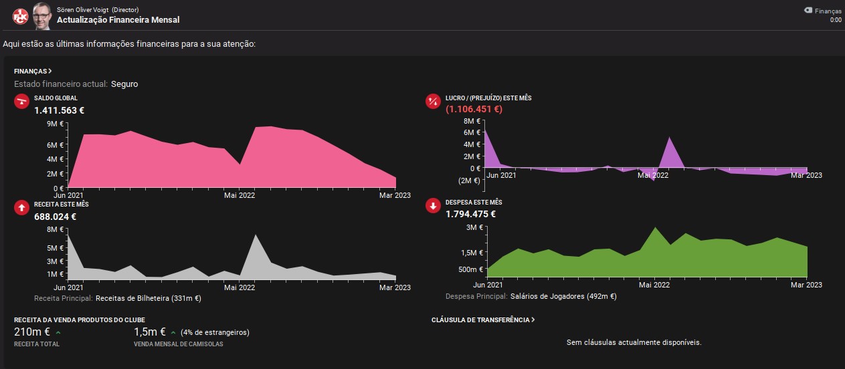
Task: Click the 210m € total revenue figure
Action: pyautogui.click(x=33, y=332)
